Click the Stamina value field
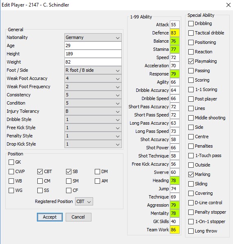 click(175, 49)
